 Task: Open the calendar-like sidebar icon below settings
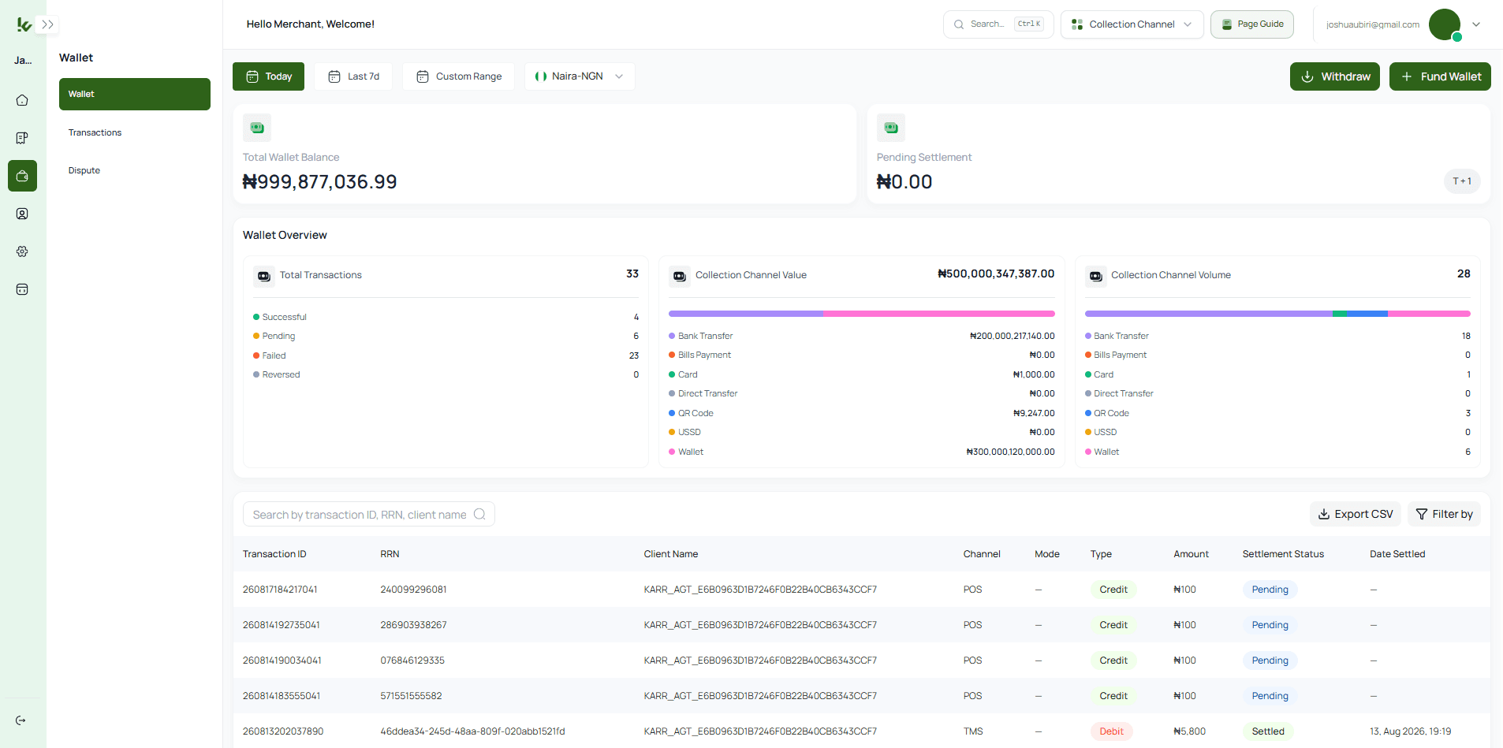22,289
